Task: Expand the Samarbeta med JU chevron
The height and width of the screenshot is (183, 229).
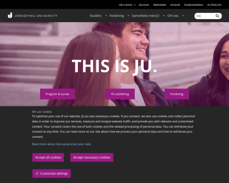Action: (164, 16)
